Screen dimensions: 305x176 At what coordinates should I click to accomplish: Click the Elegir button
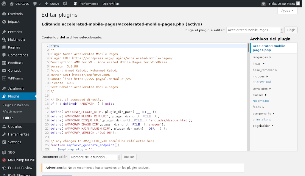point(291,30)
